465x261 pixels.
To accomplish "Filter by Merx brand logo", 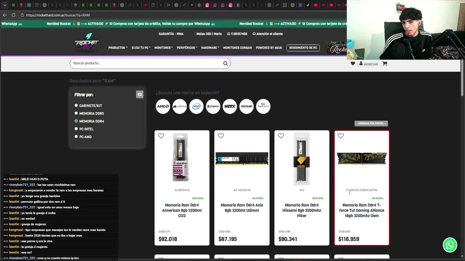I will click(x=230, y=106).
